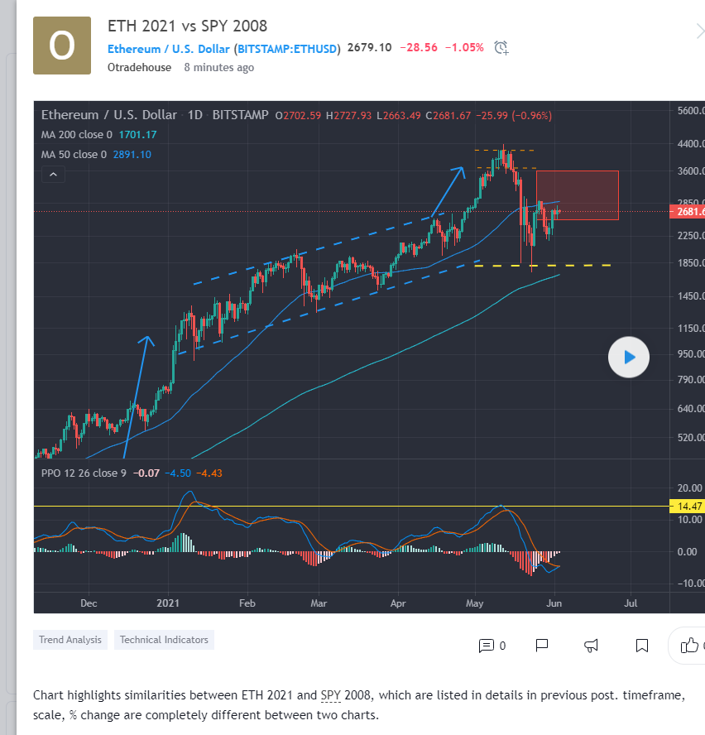
Task: Like the idea with thumbs up
Action: [x=688, y=646]
